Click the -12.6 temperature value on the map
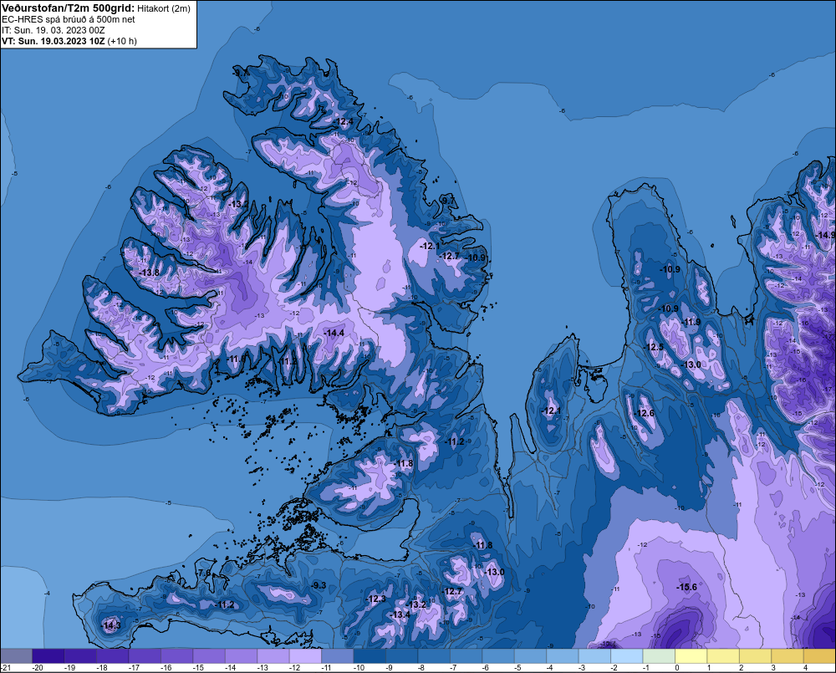Screen dimensions: 836x673 (x=644, y=413)
